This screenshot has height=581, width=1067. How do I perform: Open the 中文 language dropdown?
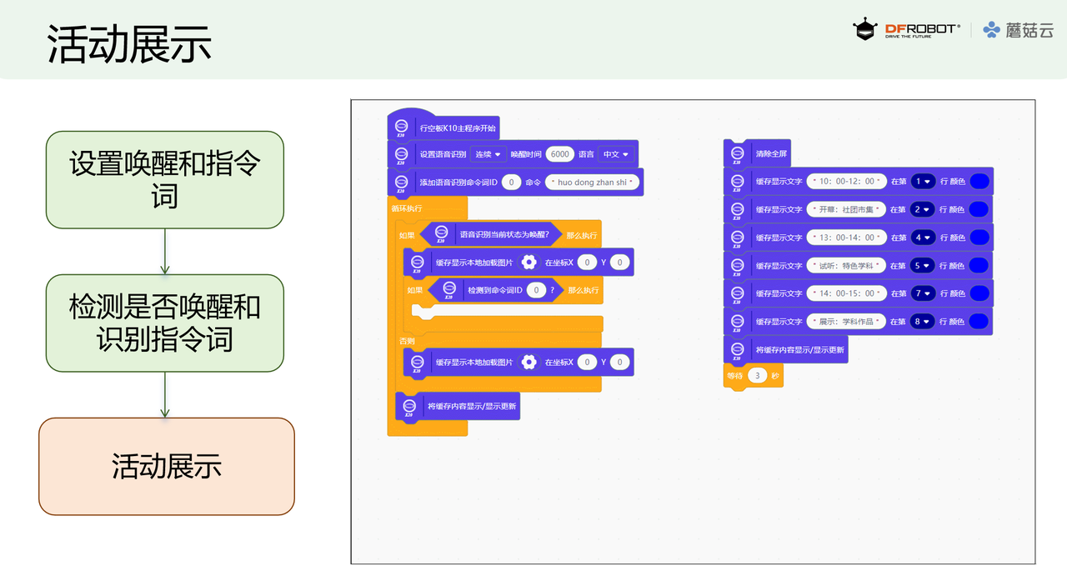616,154
